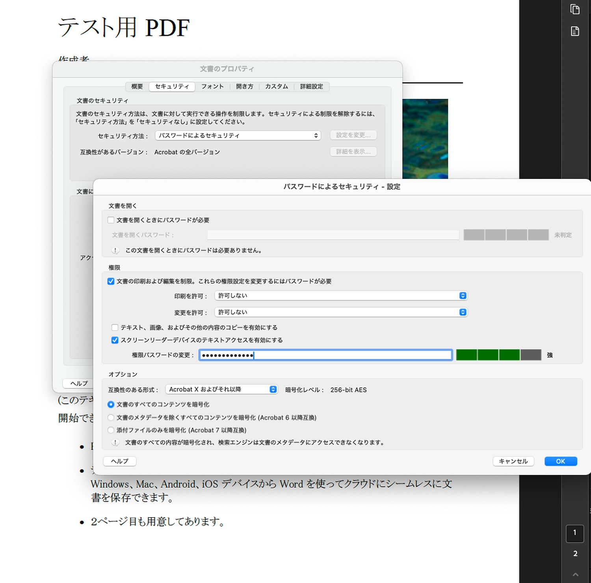Click the permissions password change field
591x583 pixels.
pos(325,355)
